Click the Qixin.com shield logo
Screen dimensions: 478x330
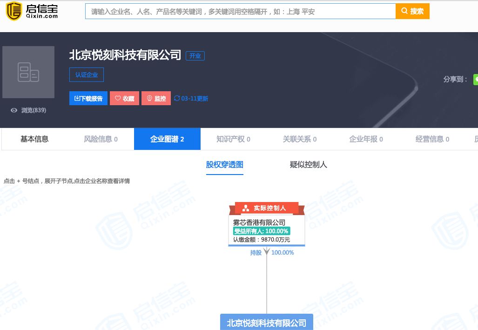(x=14, y=11)
